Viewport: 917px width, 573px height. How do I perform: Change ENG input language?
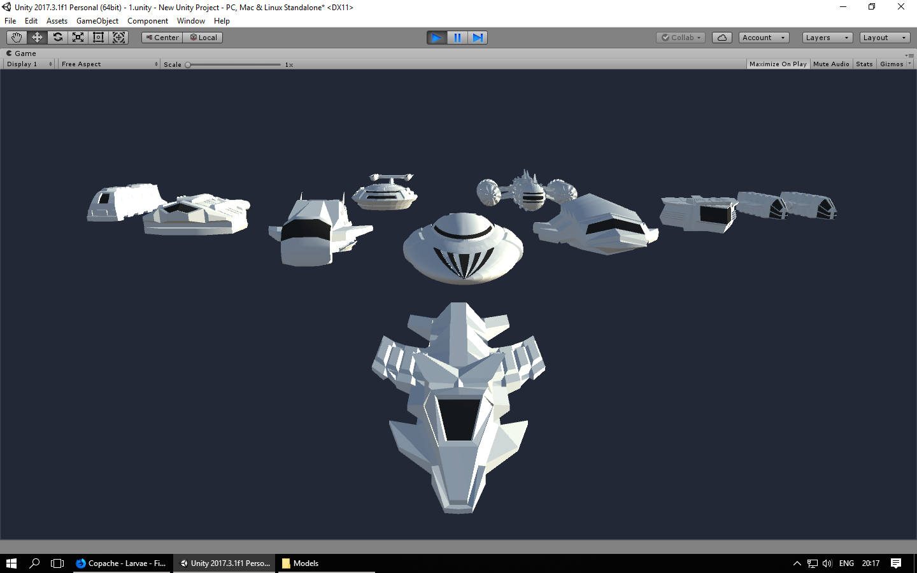846,563
